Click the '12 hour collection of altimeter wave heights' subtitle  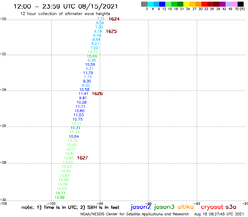(x=65, y=14)
